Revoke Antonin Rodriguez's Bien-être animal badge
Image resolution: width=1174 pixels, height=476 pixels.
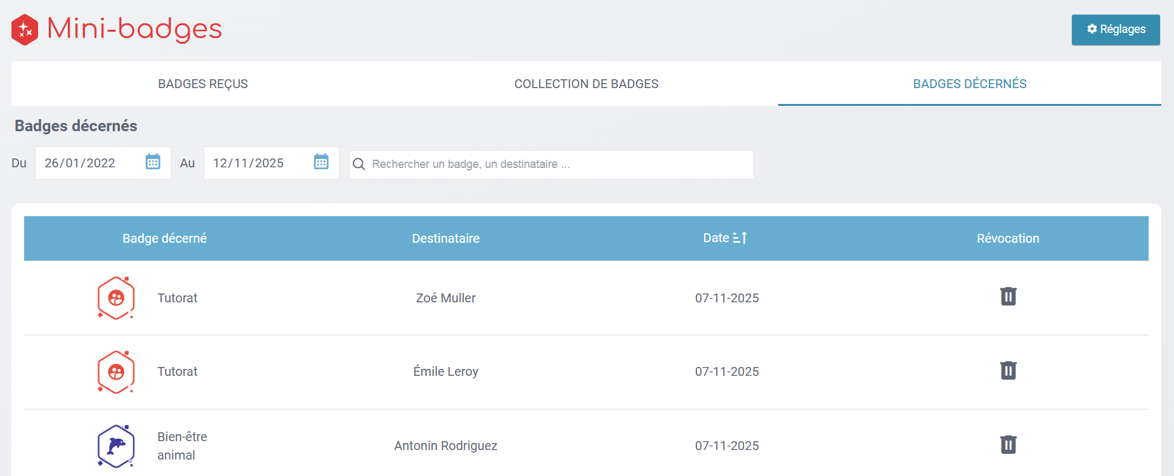coord(1008,445)
